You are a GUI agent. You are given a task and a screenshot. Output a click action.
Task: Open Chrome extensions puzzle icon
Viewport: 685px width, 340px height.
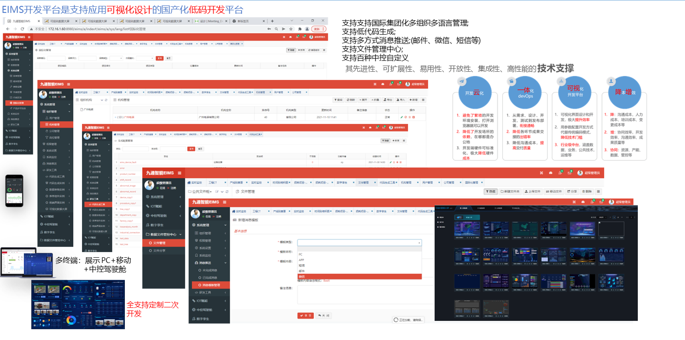pos(300,29)
